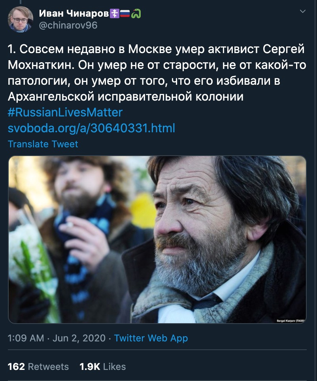Open the display name Иван Чинаров
This screenshot has height=381, width=317.
[74, 13]
